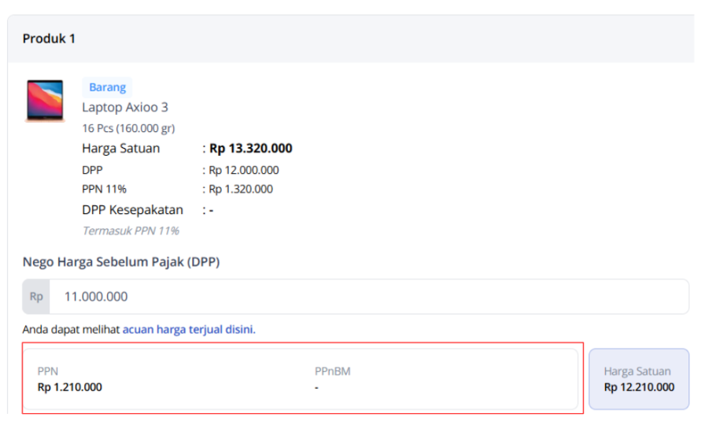This screenshot has width=709, height=428.
Task: Click the Harga Satuan Rp 12.210.000 summary box
Action: click(639, 378)
